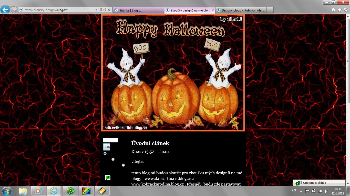Switch to the Stránka | Blog.cz tab
350x196 pixels.
pyautogui.click(x=138, y=10)
